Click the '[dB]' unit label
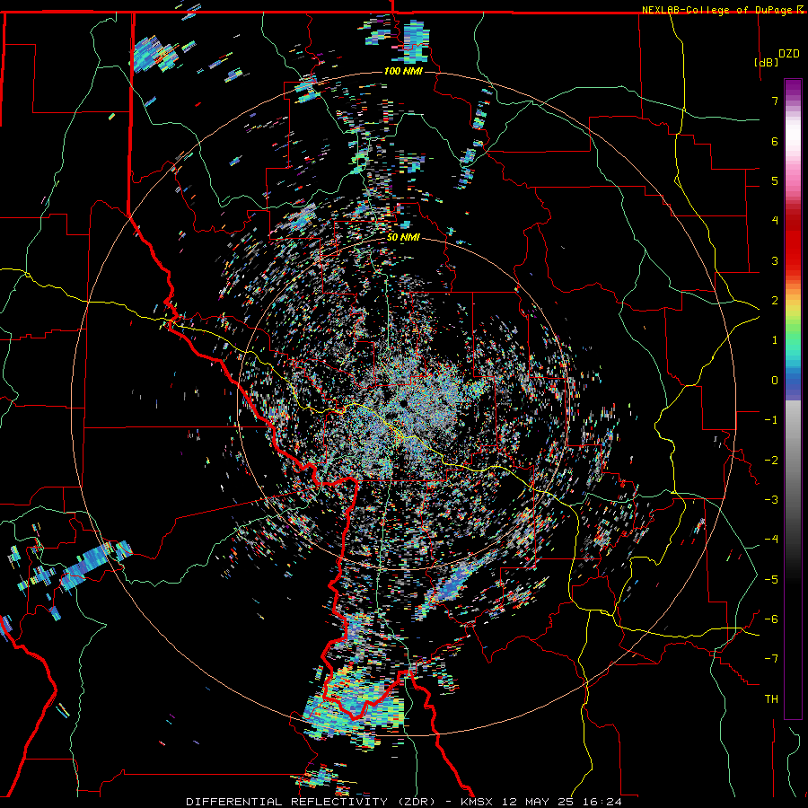Image resolution: width=808 pixels, height=808 pixels. pyautogui.click(x=766, y=62)
